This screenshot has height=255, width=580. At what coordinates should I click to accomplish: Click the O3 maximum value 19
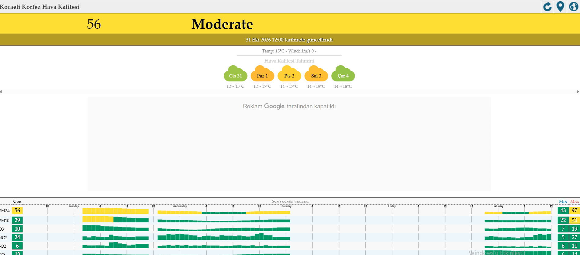coord(574,229)
